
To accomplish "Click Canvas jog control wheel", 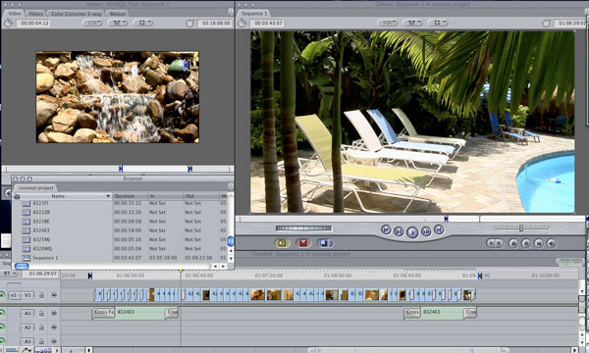I will click(x=303, y=228).
